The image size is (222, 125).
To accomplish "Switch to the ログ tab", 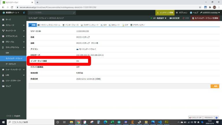I will click(x=125, y=25).
